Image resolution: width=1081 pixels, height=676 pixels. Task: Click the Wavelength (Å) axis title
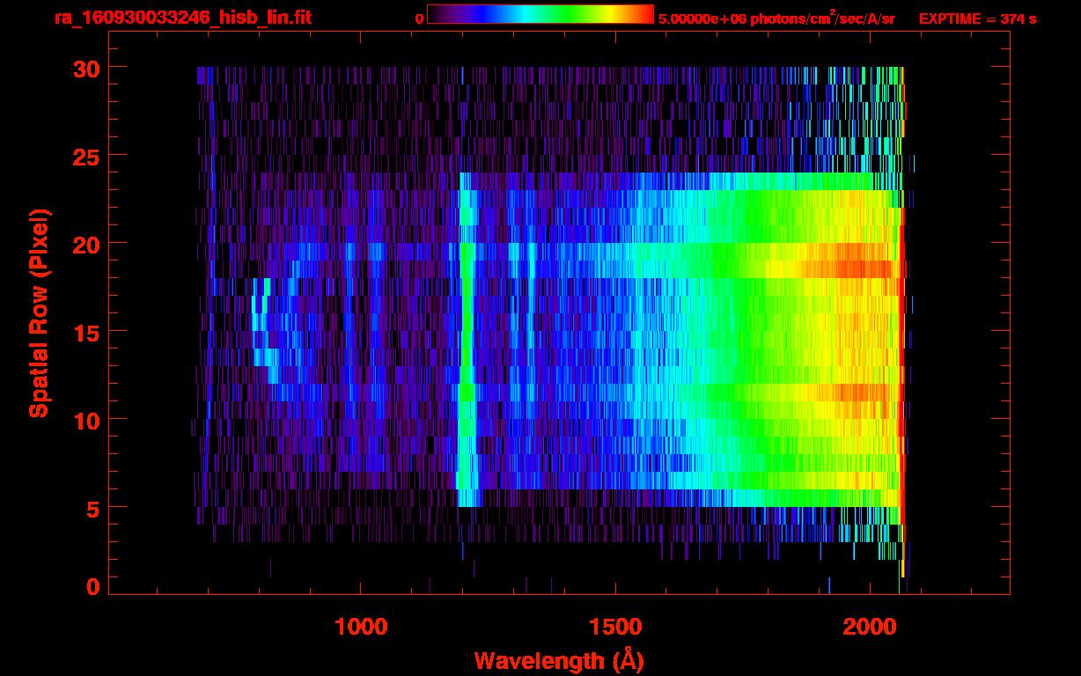(559, 660)
